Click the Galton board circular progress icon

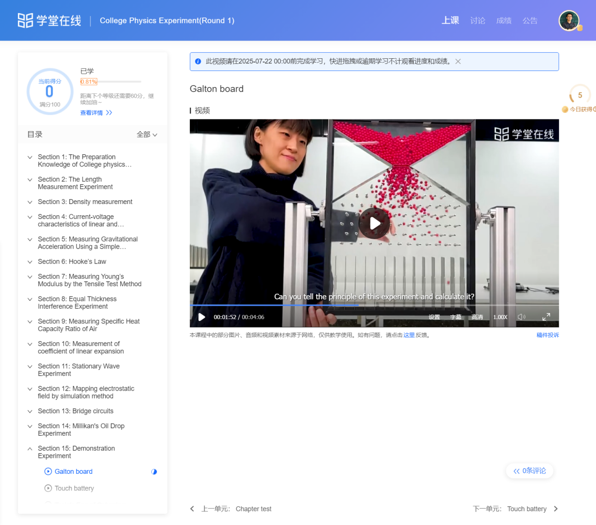[x=154, y=471]
